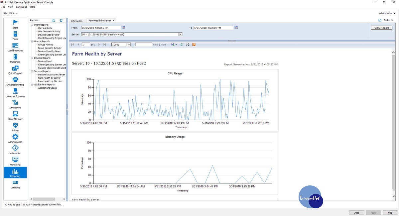399x216 pixels.
Task: Select Users Activity report
Action: (45, 28)
